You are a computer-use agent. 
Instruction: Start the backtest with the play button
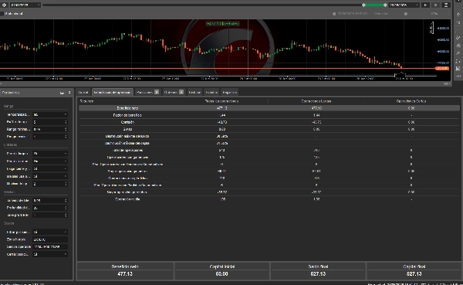(x=425, y=5)
